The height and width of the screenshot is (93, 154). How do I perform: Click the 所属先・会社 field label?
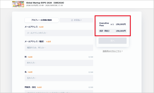tap(30, 87)
